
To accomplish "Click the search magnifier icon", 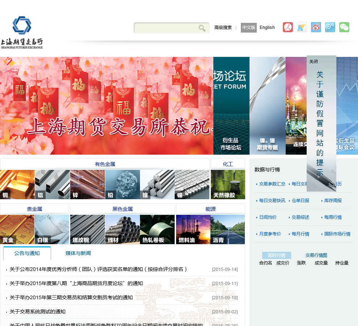I will 202,28.
